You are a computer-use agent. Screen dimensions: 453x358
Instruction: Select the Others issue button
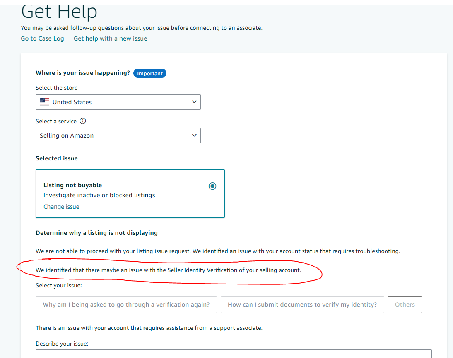pyautogui.click(x=405, y=305)
